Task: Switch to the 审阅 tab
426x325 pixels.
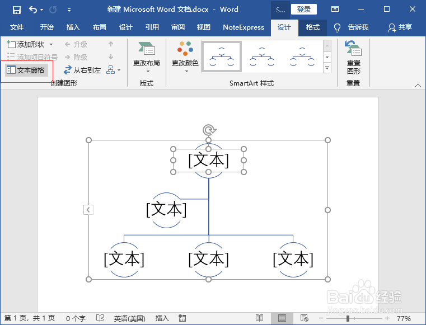Action: [x=178, y=27]
